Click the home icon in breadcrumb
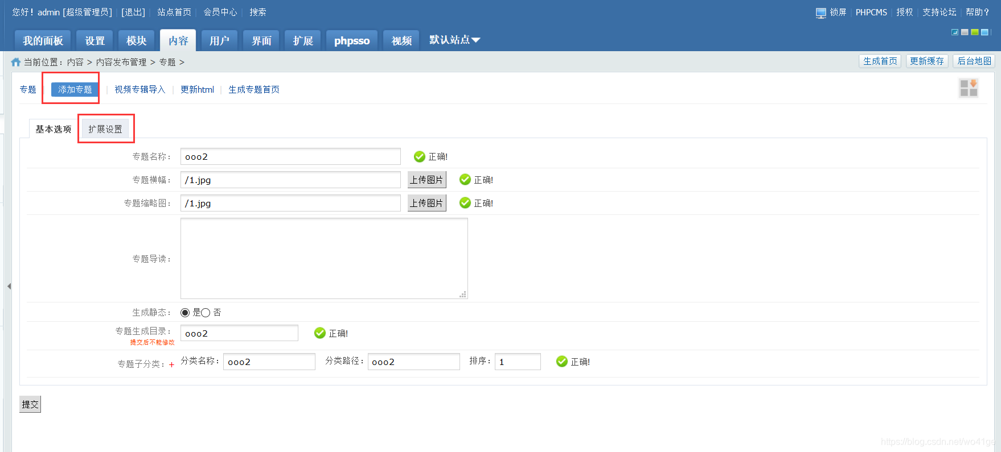 coord(16,62)
